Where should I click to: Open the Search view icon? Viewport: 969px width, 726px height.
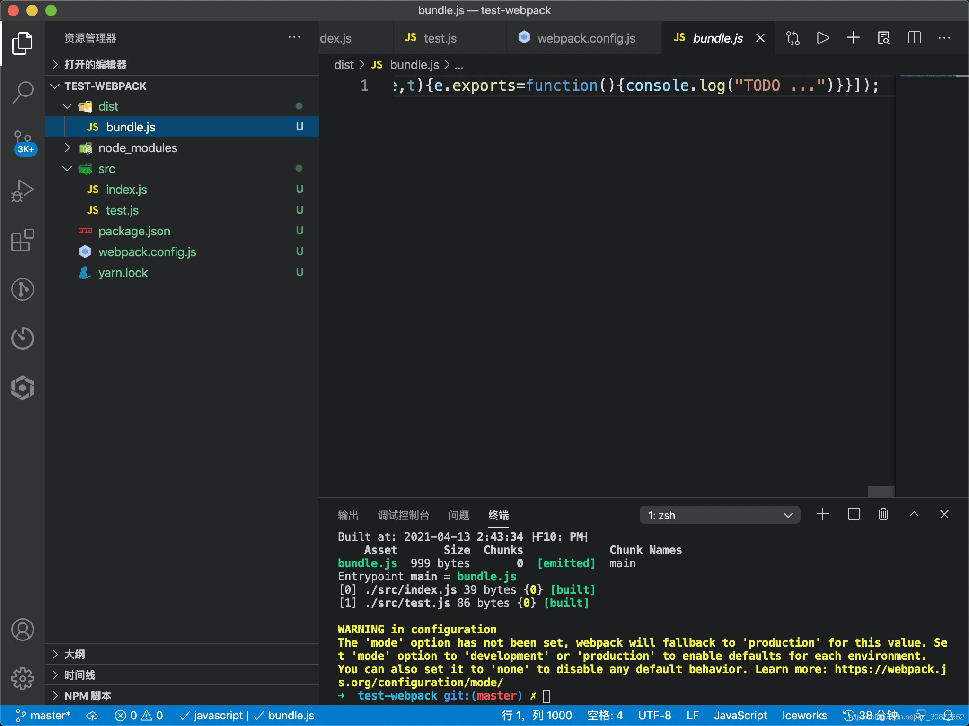(x=22, y=92)
